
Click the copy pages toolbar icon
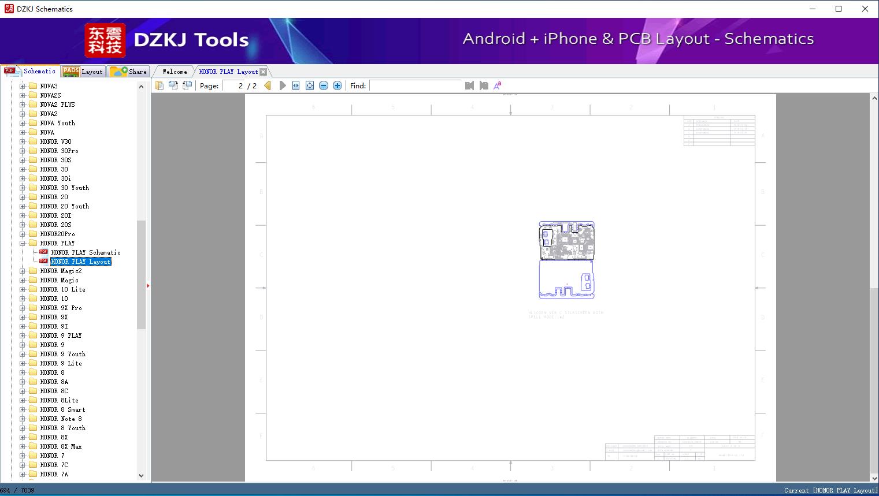click(159, 85)
